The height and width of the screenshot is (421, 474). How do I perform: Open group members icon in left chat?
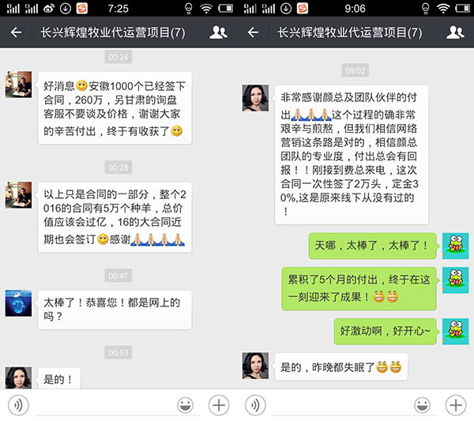(x=218, y=32)
